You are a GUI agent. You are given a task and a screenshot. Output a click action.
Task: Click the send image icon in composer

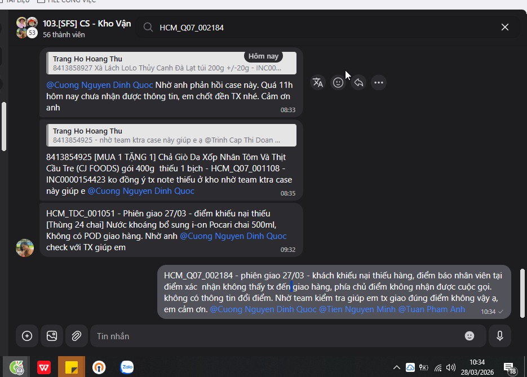pyautogui.click(x=52, y=336)
